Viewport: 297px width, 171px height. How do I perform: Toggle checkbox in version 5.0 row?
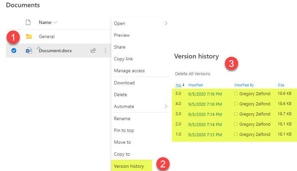tap(236, 94)
